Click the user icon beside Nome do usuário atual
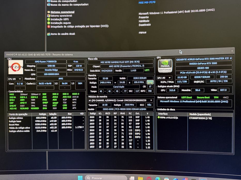 (49, 34)
